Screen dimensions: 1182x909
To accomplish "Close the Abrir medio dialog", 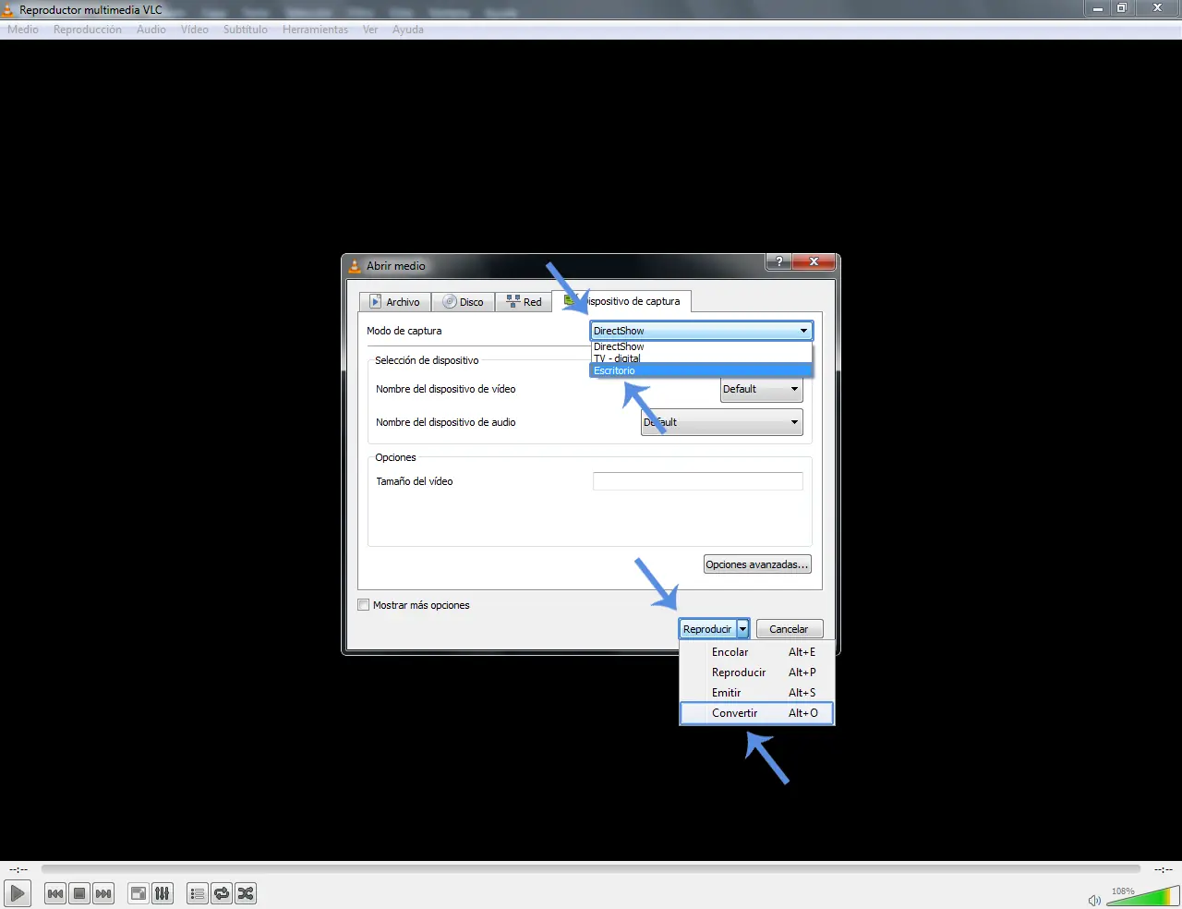I will click(814, 262).
